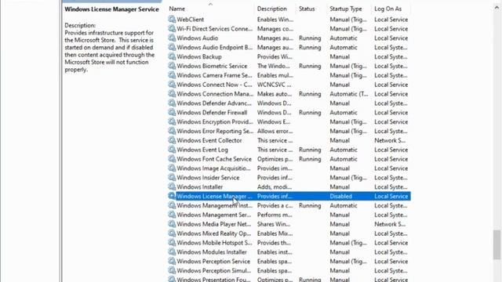Viewport: 502px width, 282px height.
Task: Click the gear icon beside Windows Backup
Action: click(172, 56)
